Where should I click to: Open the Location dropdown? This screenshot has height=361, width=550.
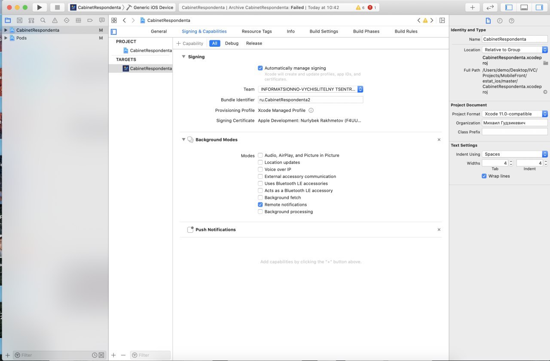pos(515,50)
